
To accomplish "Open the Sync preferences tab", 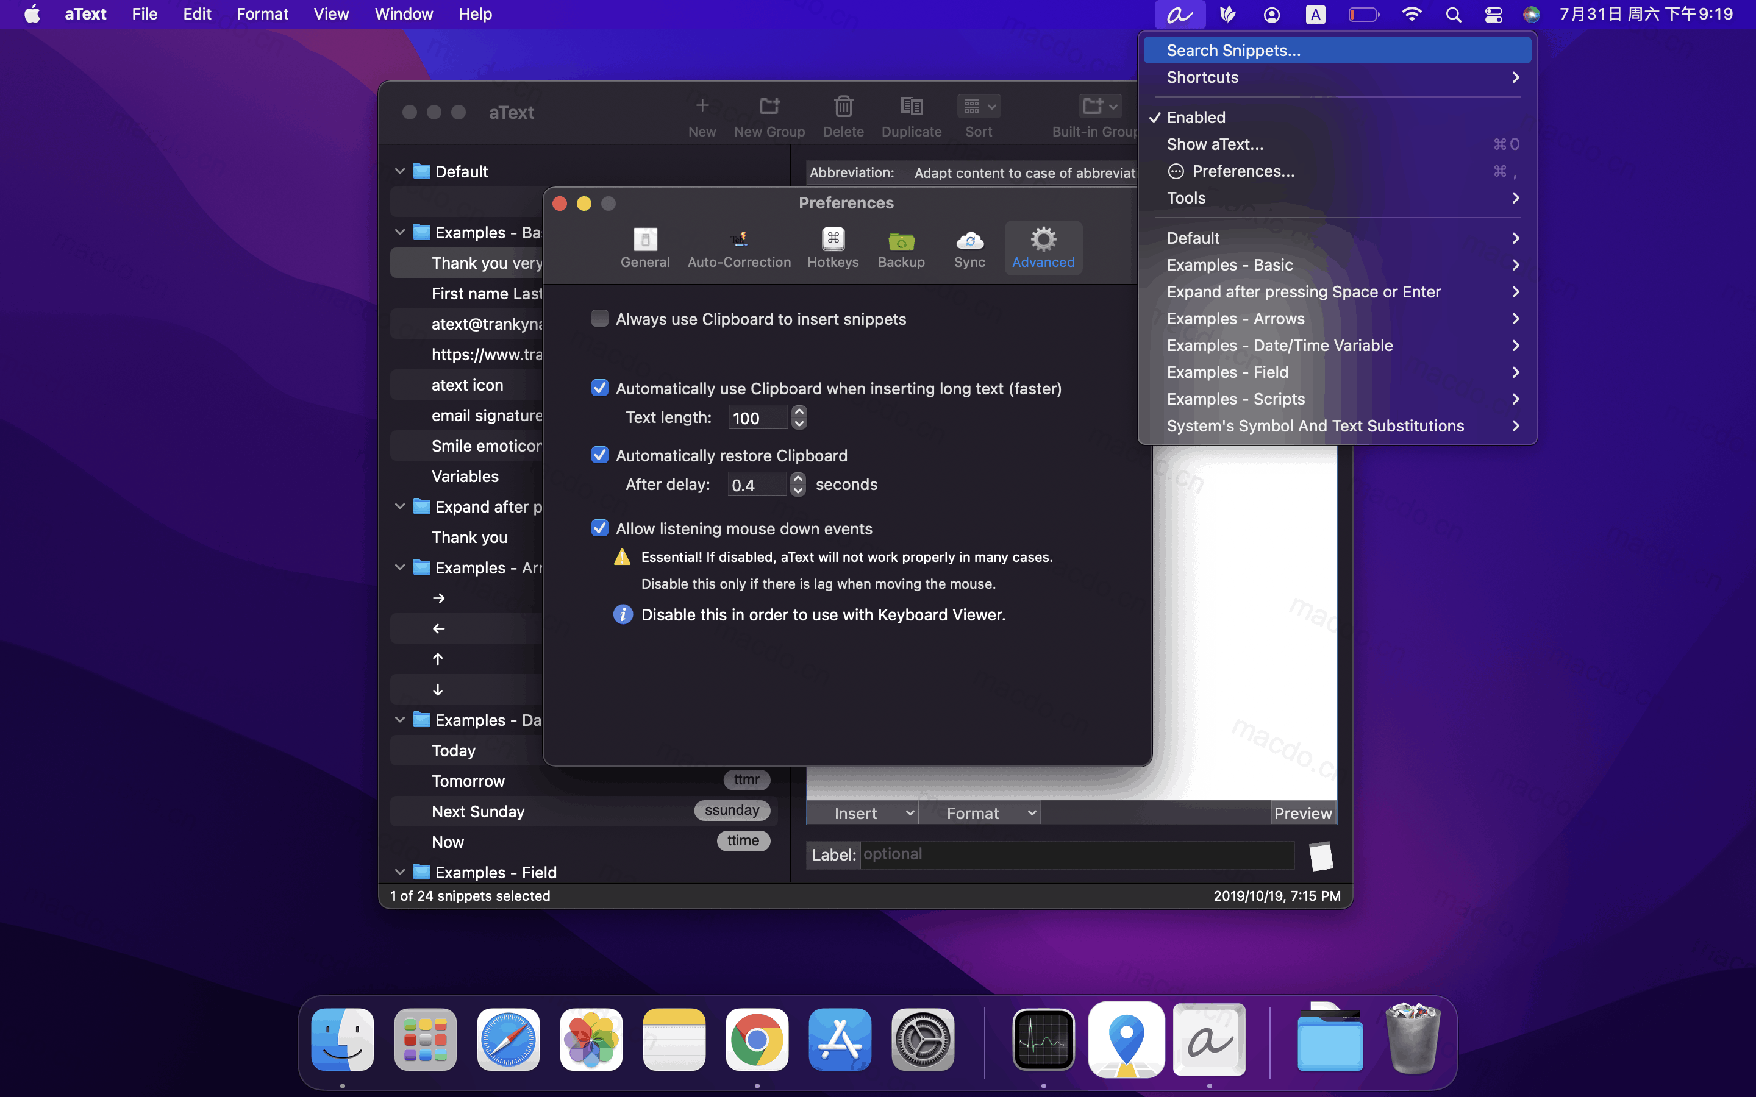I will click(969, 248).
